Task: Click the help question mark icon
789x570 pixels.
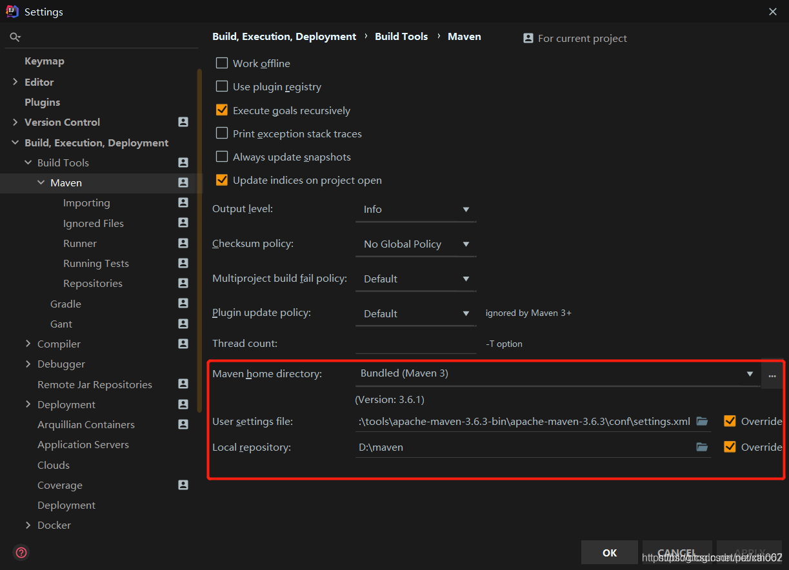Action: coord(21,553)
